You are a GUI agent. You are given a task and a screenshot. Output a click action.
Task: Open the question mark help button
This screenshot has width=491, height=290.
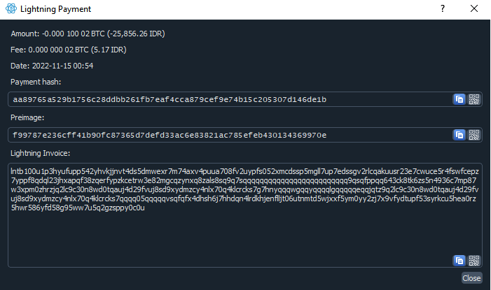(x=443, y=8)
